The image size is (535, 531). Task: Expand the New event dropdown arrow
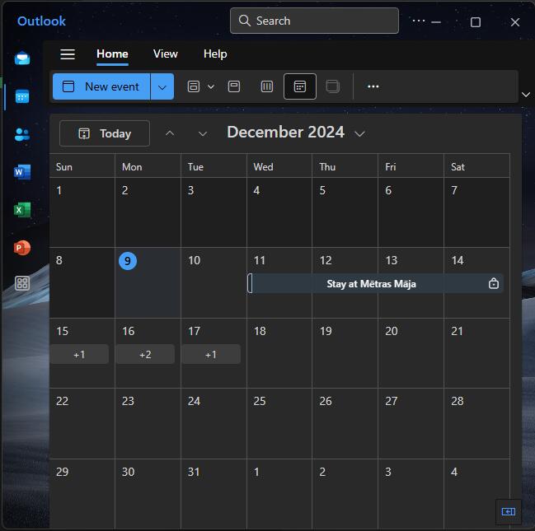[x=162, y=86]
